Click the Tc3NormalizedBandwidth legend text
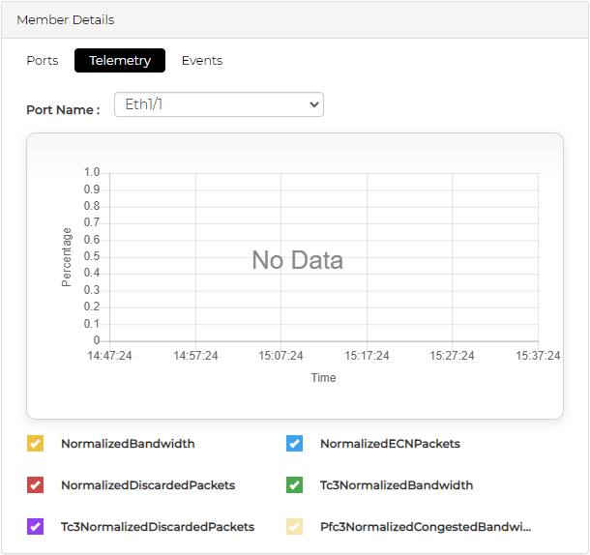590x555 pixels. point(397,485)
